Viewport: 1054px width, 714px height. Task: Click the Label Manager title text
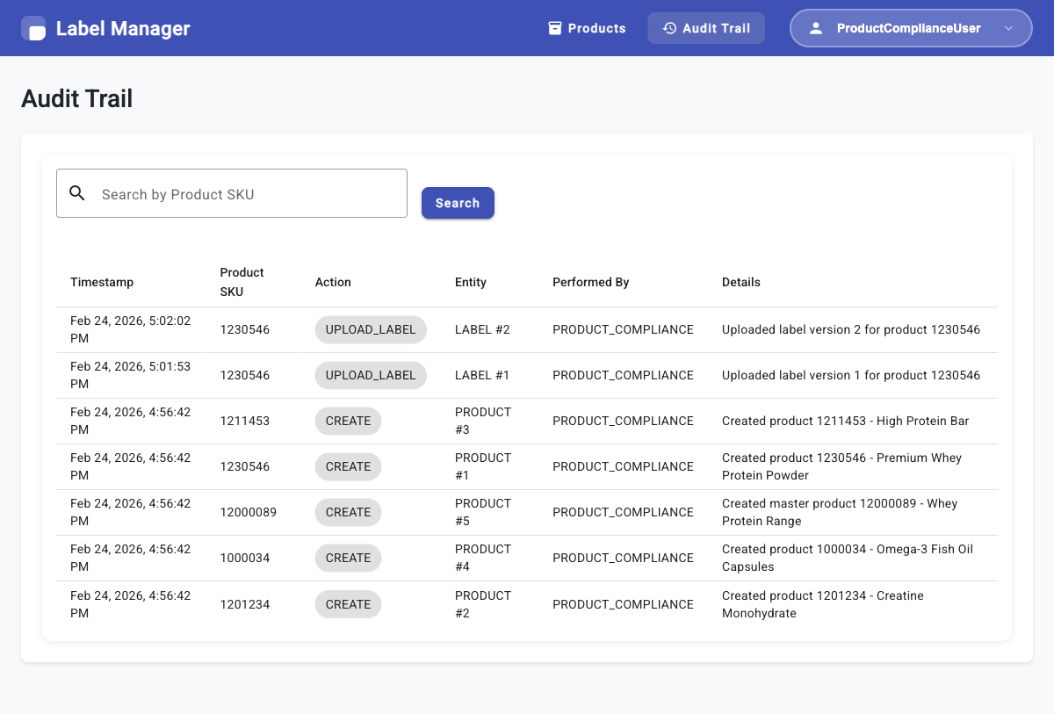123,28
